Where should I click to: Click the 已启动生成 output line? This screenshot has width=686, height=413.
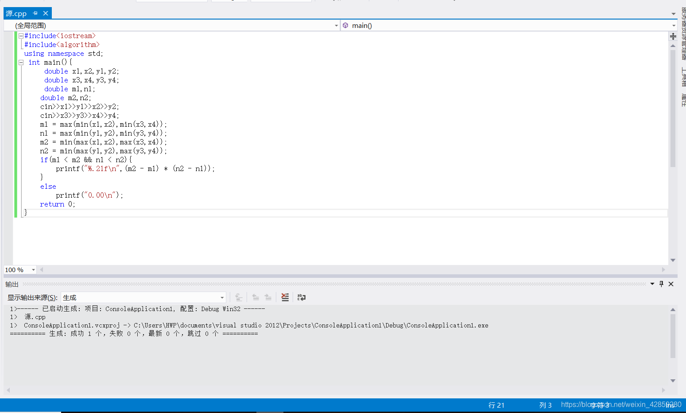point(137,309)
